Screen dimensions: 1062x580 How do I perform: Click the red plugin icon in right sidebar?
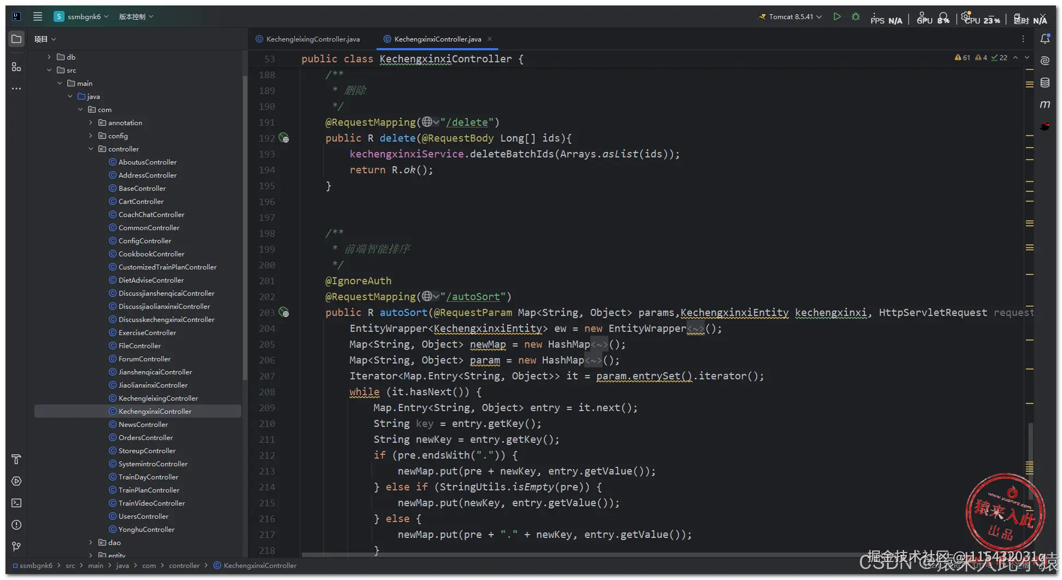1045,126
